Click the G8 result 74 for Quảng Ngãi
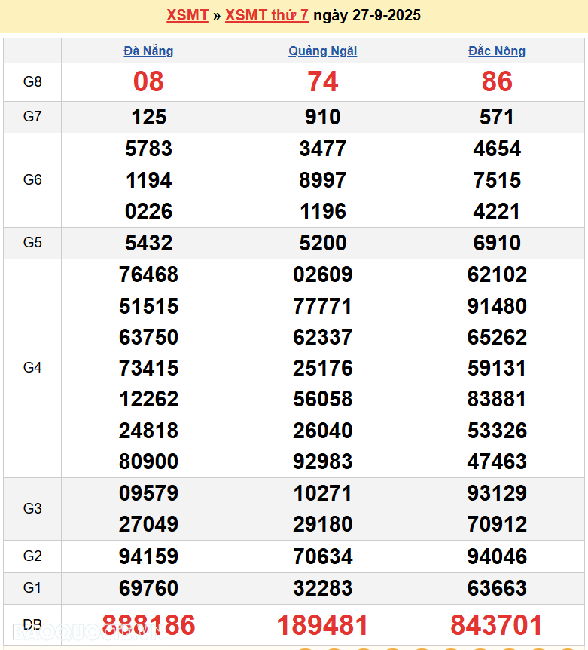This screenshot has height=650, width=588. coord(322,81)
